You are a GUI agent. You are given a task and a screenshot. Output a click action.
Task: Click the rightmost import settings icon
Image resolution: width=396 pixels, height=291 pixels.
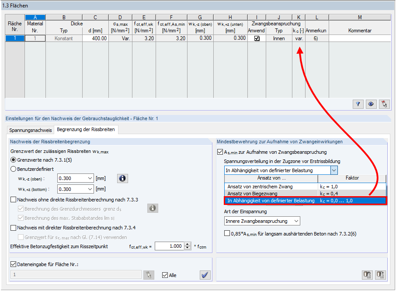(380, 274)
